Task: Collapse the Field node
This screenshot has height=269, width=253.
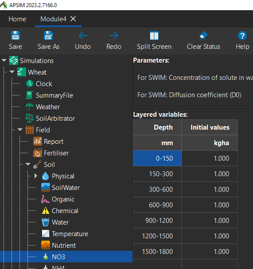Action: click(x=20, y=130)
